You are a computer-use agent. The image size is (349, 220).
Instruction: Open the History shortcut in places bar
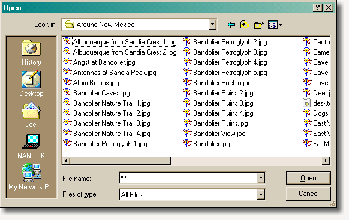tap(31, 53)
